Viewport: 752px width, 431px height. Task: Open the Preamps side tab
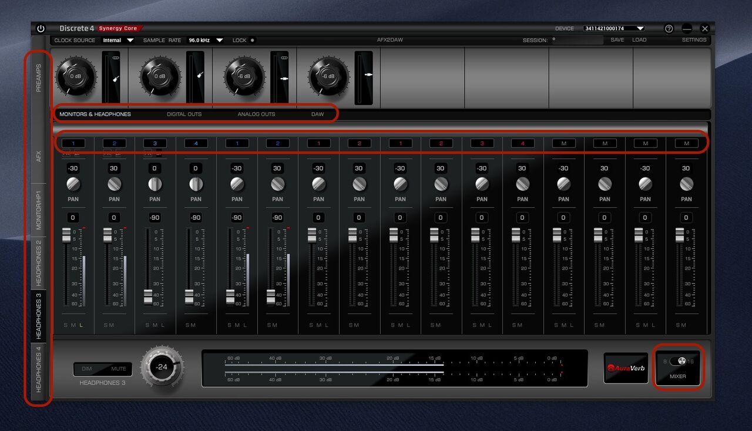pos(39,78)
